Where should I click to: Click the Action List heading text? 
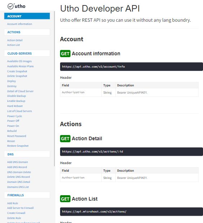pyautogui.click(x=85, y=199)
